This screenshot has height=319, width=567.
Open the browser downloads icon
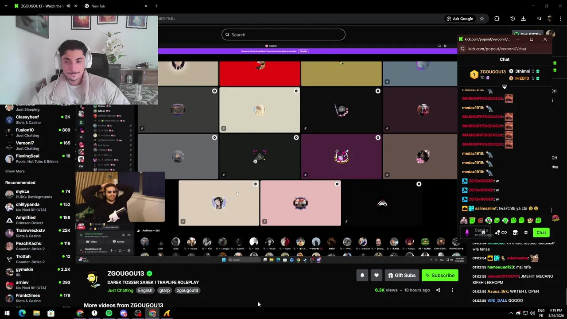(x=523, y=19)
